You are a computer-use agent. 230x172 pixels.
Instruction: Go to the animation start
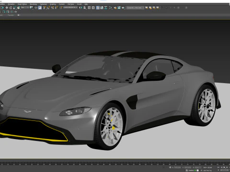pos(218,167)
